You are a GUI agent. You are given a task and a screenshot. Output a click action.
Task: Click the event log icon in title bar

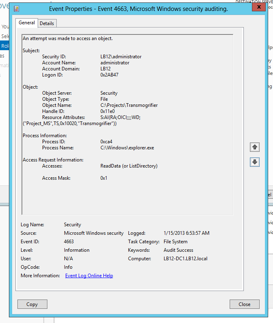16,8
